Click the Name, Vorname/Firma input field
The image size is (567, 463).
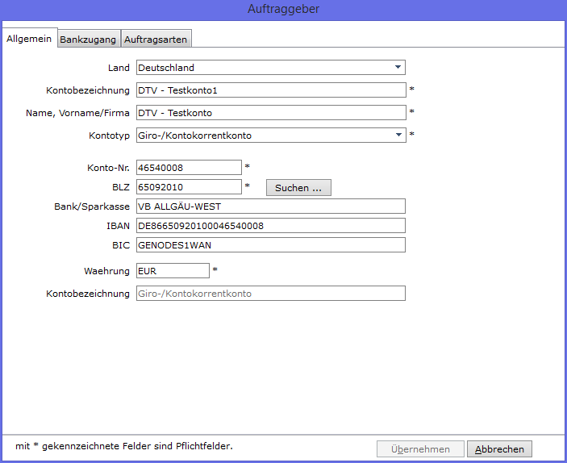(x=271, y=112)
